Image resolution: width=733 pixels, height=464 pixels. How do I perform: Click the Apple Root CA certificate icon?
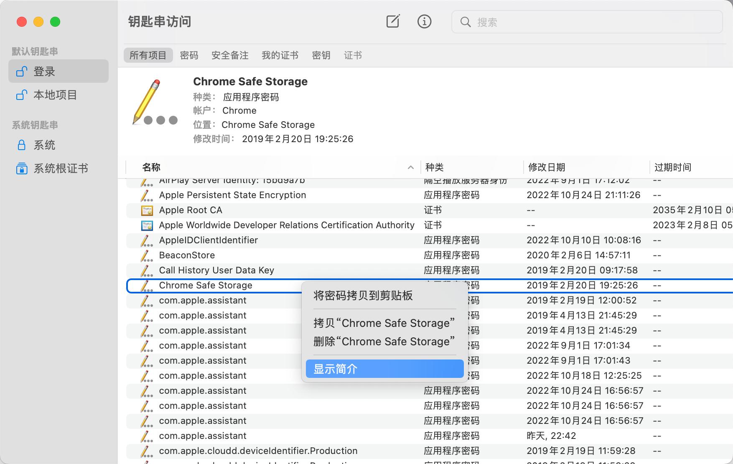(x=147, y=210)
